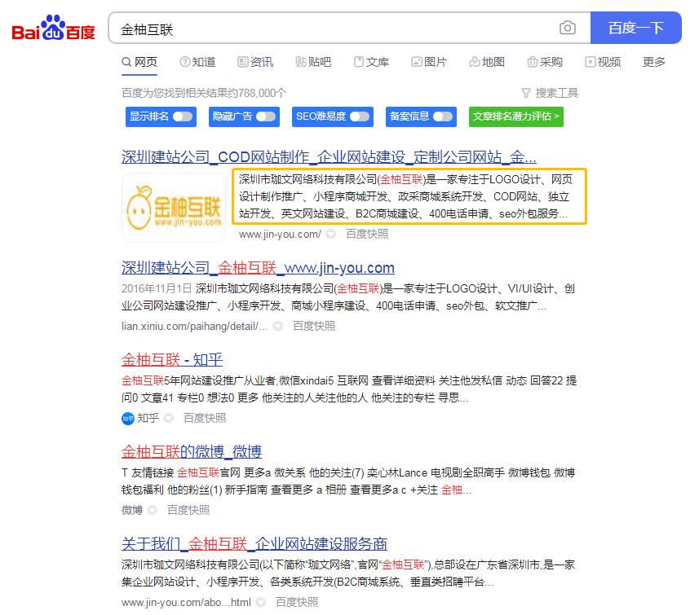Open the 文库 tab
699x615 pixels.
pos(371,62)
